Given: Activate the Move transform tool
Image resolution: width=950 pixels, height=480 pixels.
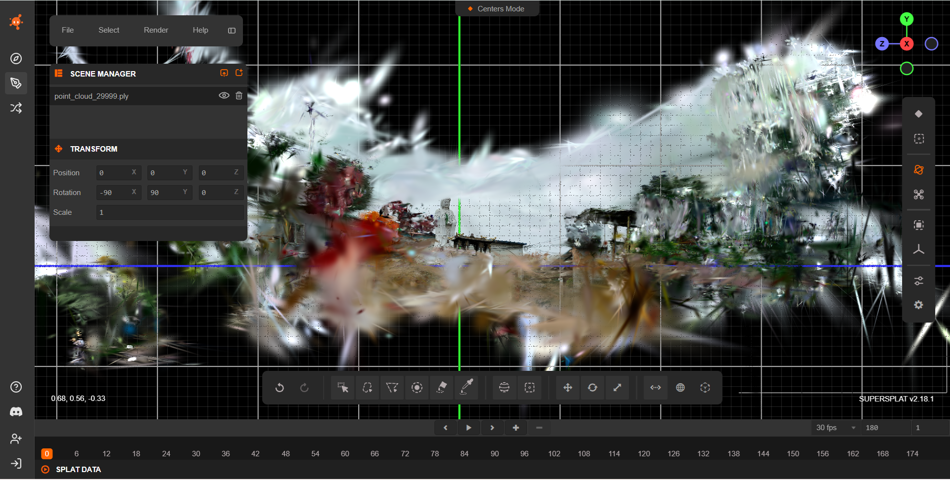Looking at the screenshot, I should (x=568, y=388).
